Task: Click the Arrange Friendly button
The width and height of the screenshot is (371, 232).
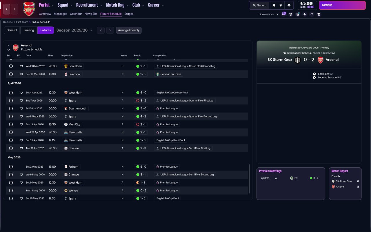Action: point(129,30)
